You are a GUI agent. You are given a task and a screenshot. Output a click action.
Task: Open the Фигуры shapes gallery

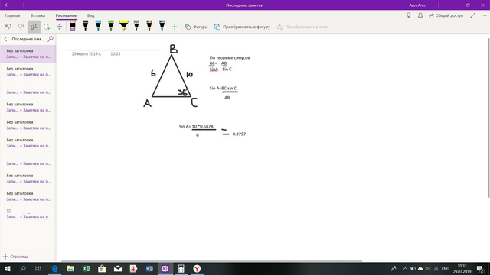point(196,27)
